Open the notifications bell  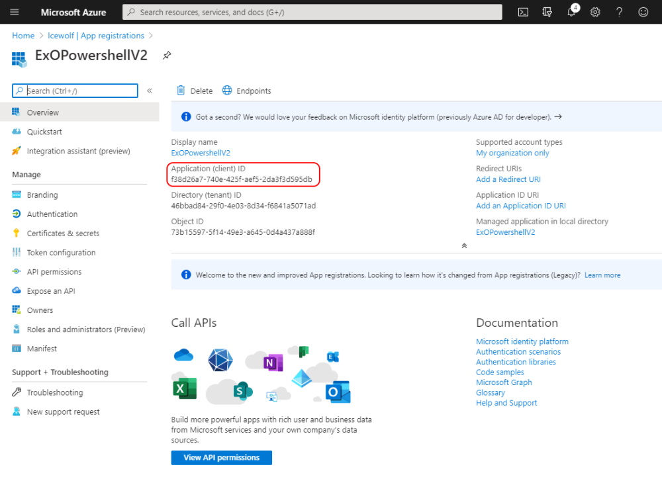click(572, 12)
